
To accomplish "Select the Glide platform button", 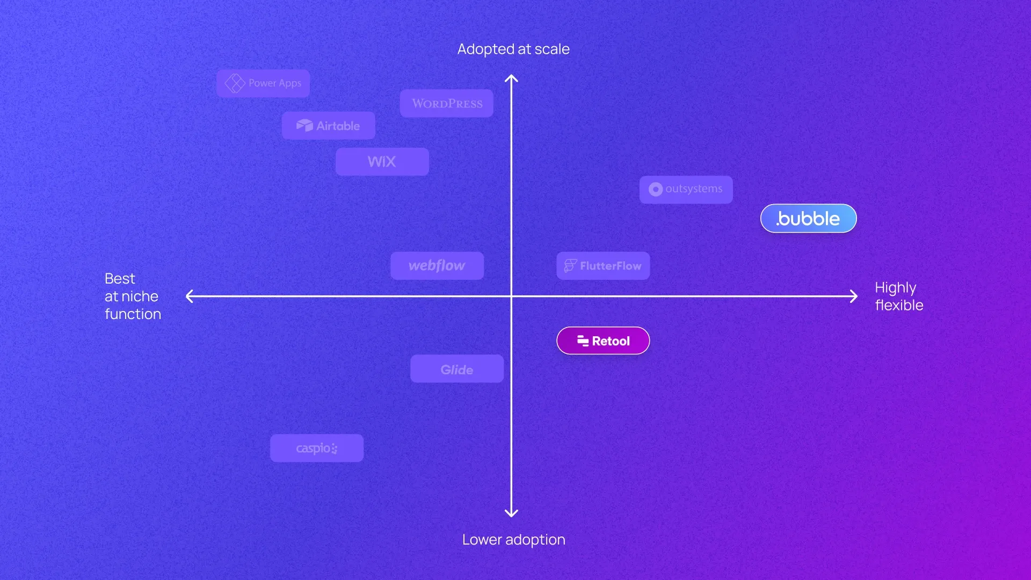I will [457, 369].
